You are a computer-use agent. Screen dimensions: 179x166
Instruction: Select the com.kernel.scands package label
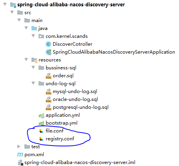click(x=66, y=36)
